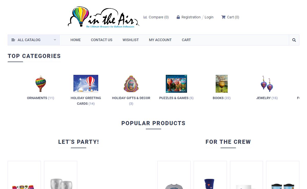This screenshot has height=189, width=307.
Task: Select Holiday Greeting Cards category image
Action: (x=86, y=84)
